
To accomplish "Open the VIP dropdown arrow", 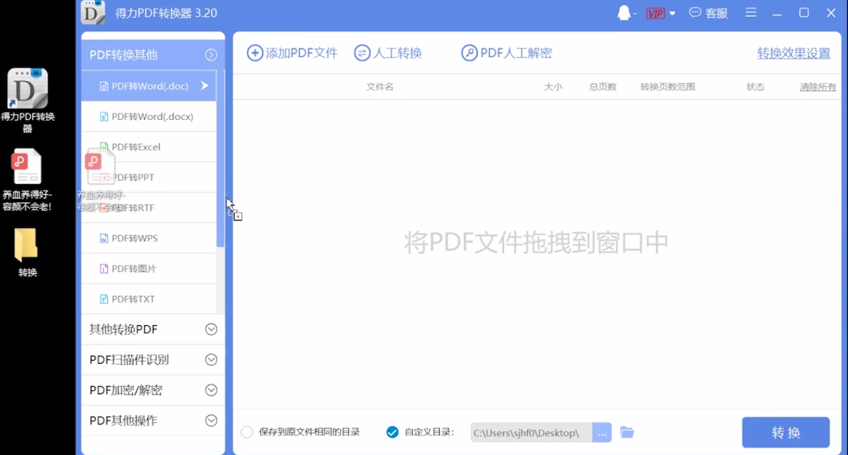I will (672, 13).
